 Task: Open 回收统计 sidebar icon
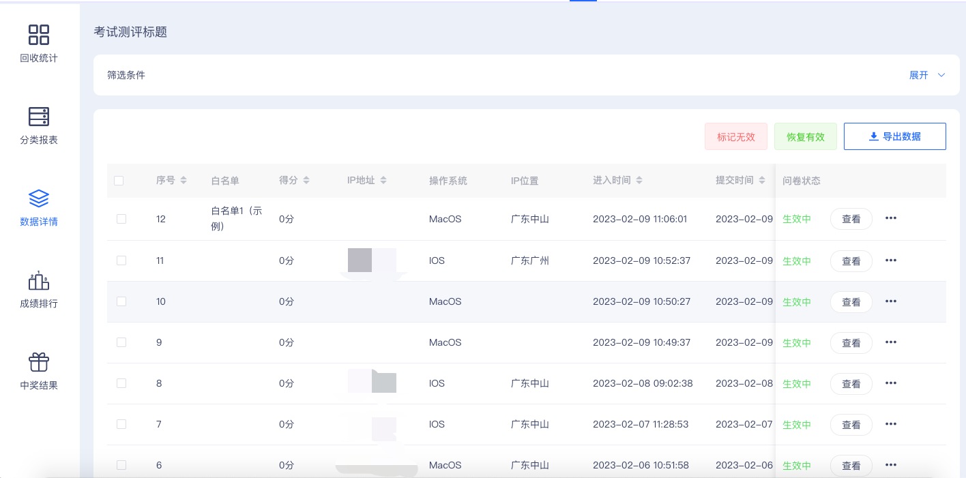click(39, 35)
